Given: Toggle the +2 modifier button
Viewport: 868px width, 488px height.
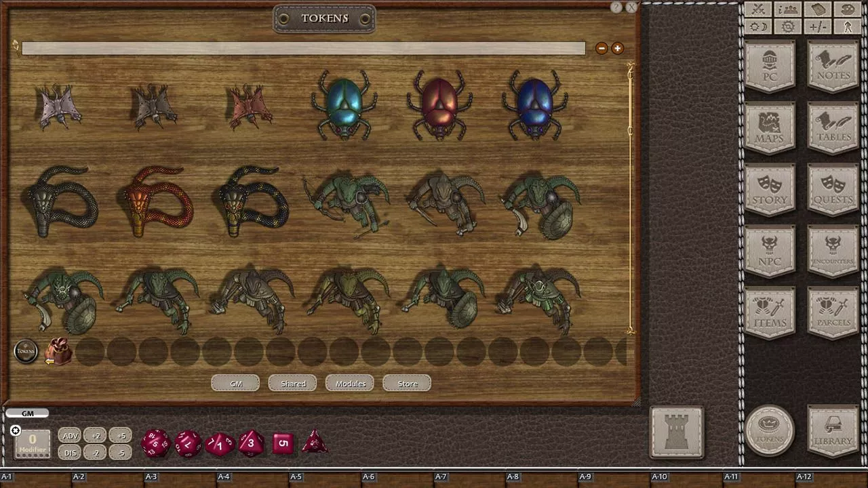Looking at the screenshot, I should point(96,436).
